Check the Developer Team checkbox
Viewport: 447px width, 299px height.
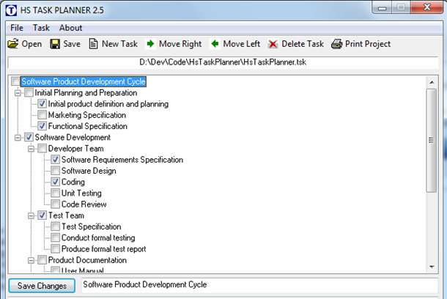[43, 148]
